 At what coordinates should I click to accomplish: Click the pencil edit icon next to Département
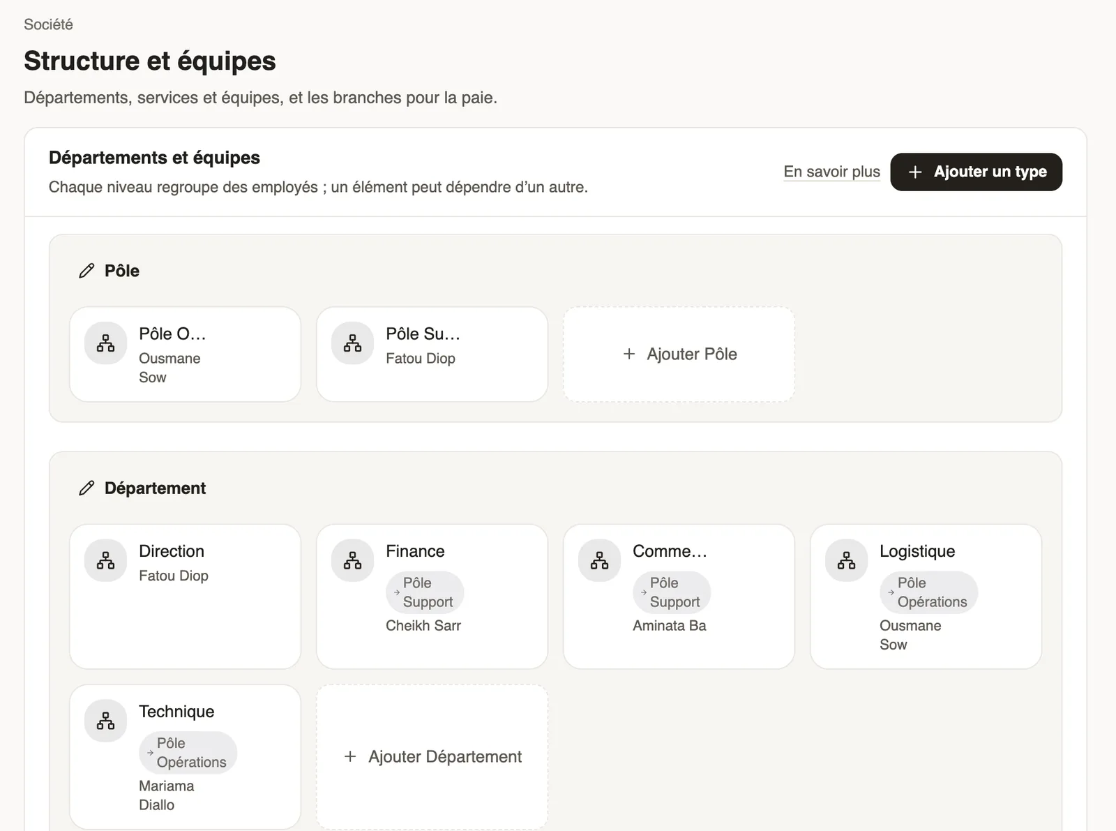pos(86,488)
